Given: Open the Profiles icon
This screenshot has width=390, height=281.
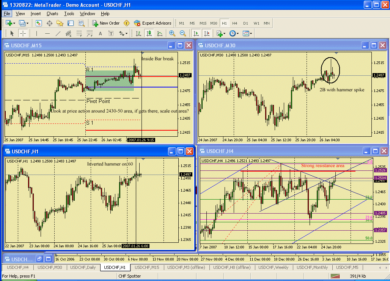Looking at the screenshot, I should pos(22,23).
